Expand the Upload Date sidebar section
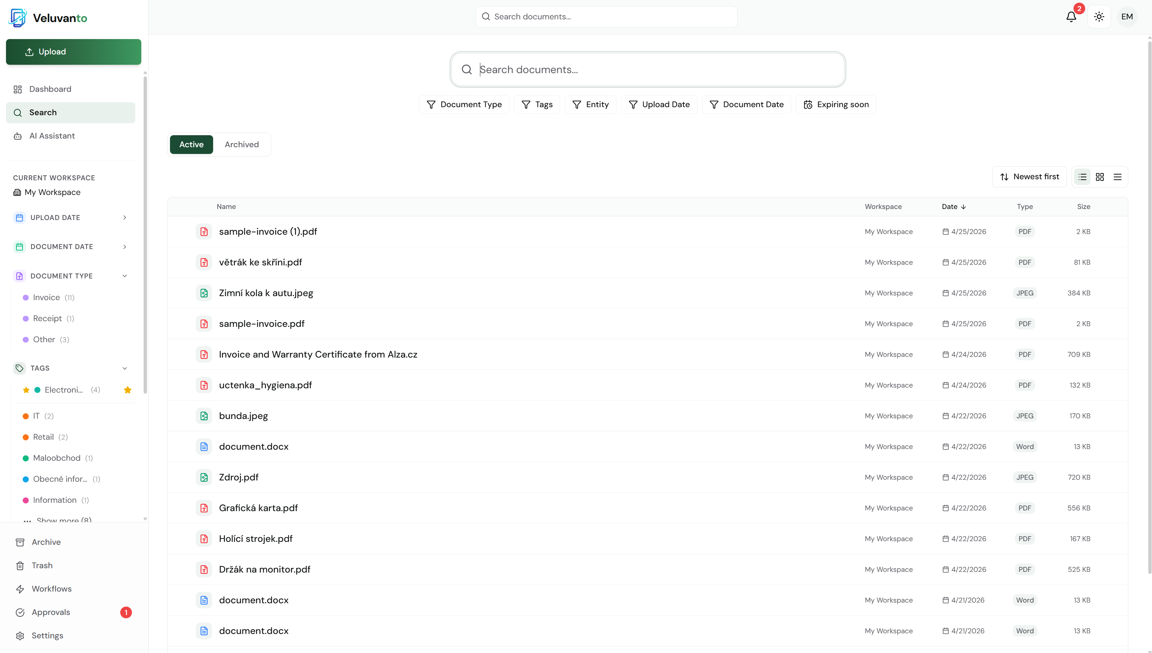 pos(71,218)
